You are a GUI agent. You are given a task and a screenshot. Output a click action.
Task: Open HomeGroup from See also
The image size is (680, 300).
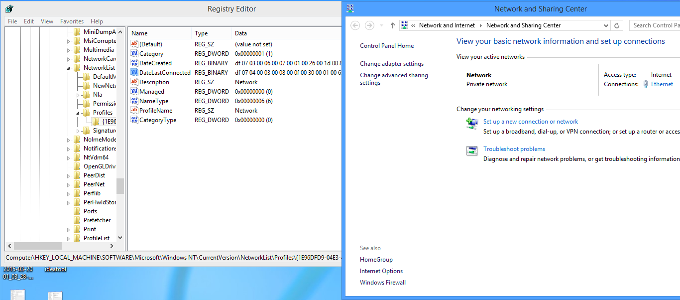pyautogui.click(x=376, y=260)
